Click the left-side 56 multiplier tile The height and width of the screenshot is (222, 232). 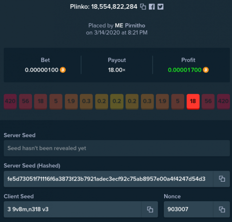coord(26,101)
